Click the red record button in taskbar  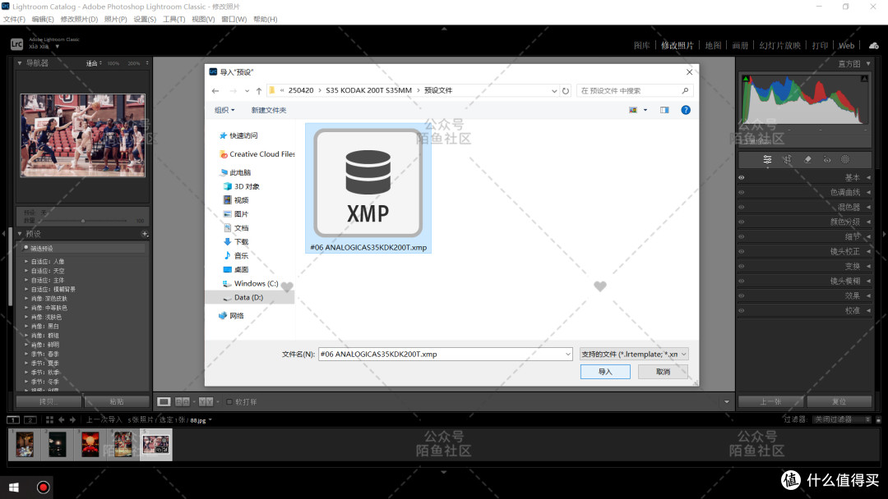pos(43,488)
